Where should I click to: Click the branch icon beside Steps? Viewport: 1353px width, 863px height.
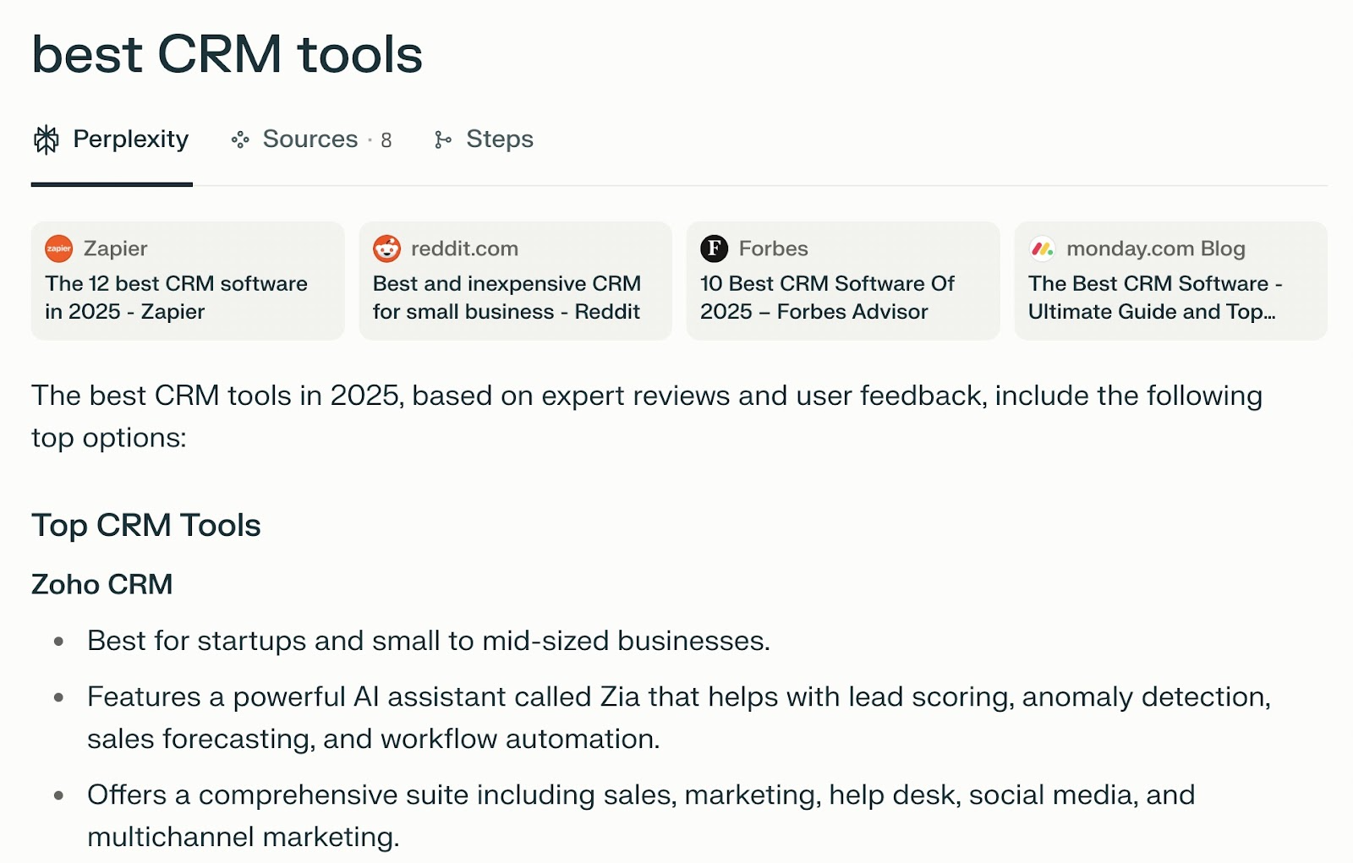(444, 139)
